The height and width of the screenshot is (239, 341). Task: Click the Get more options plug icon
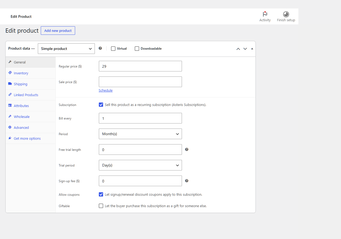pyautogui.click(x=10, y=138)
